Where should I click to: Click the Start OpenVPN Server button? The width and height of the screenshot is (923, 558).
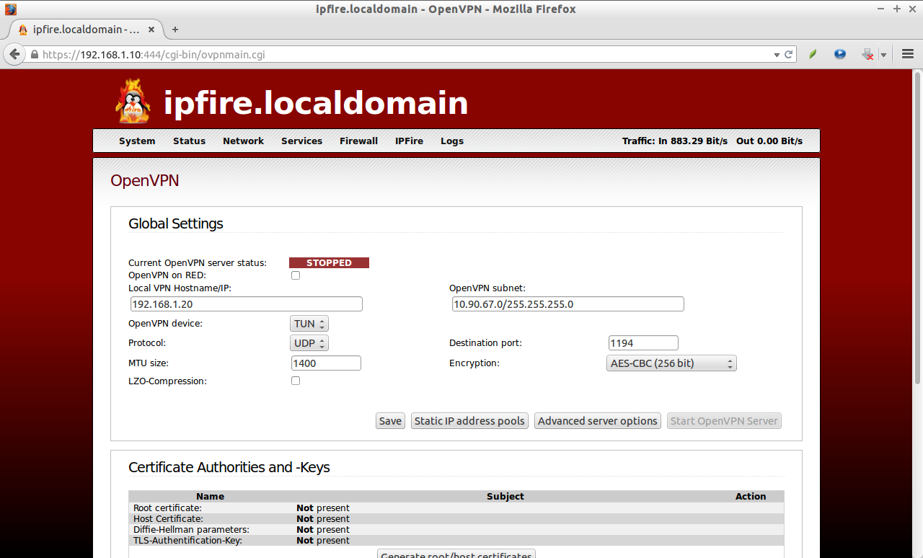click(x=724, y=421)
